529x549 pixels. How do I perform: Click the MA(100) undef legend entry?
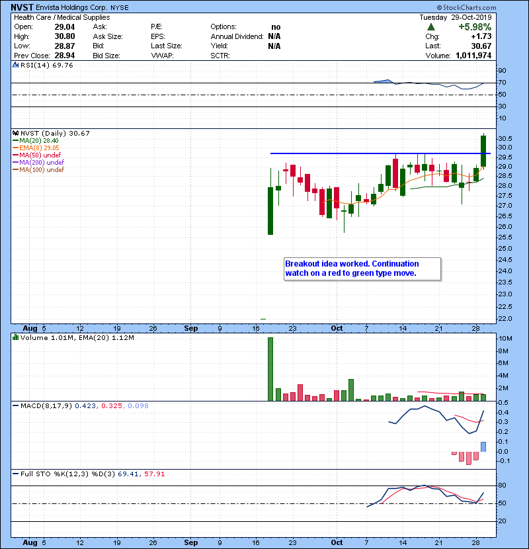point(38,170)
